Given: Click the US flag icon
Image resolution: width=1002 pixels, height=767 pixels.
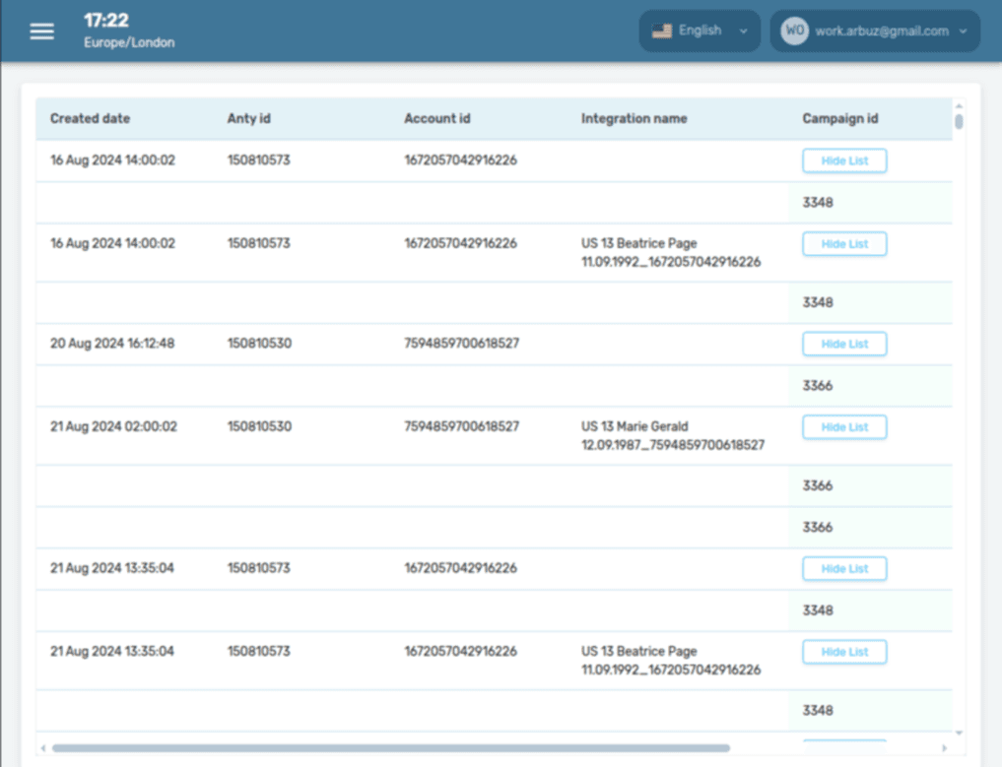Looking at the screenshot, I should (x=662, y=31).
